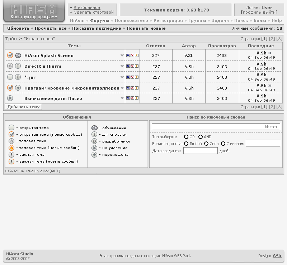The height and width of the screenshot is (265, 287).
Task: Expand dropdown arrow for HiAsm Splash Screen topic
Action: pos(122,56)
